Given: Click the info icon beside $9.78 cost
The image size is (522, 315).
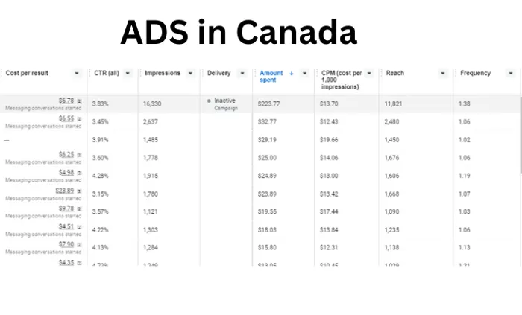Looking at the screenshot, I should point(79,209).
